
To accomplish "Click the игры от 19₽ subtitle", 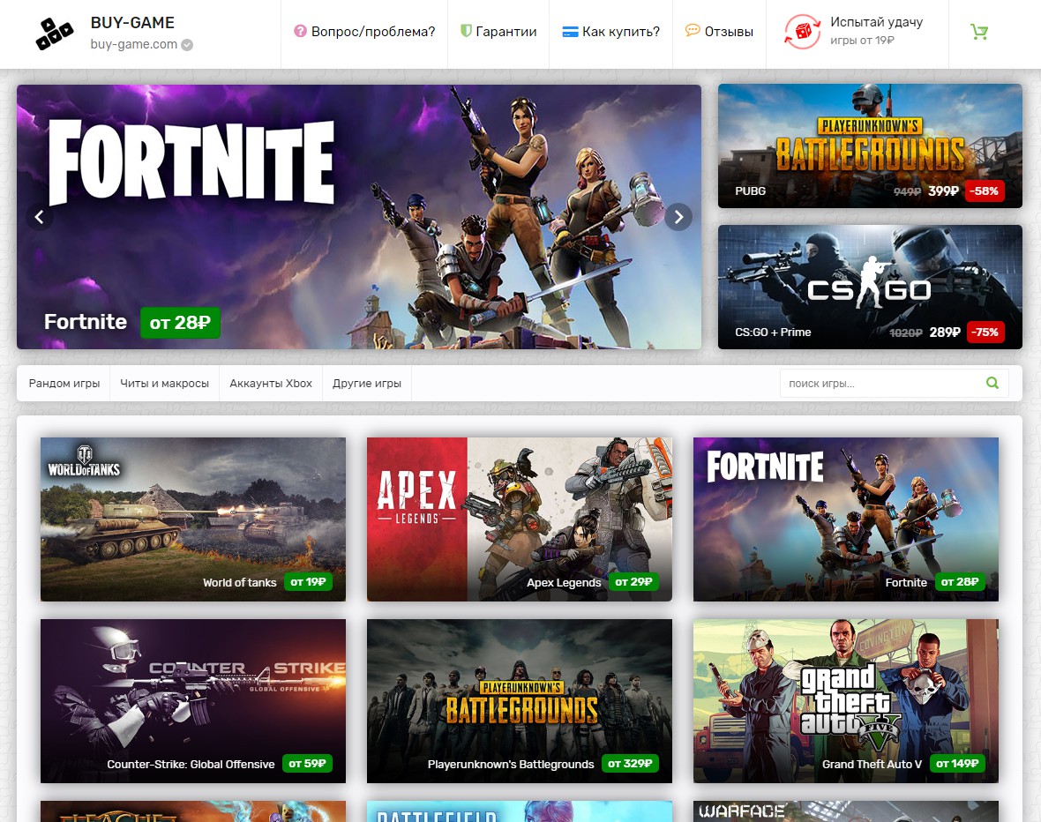I will coord(862,41).
